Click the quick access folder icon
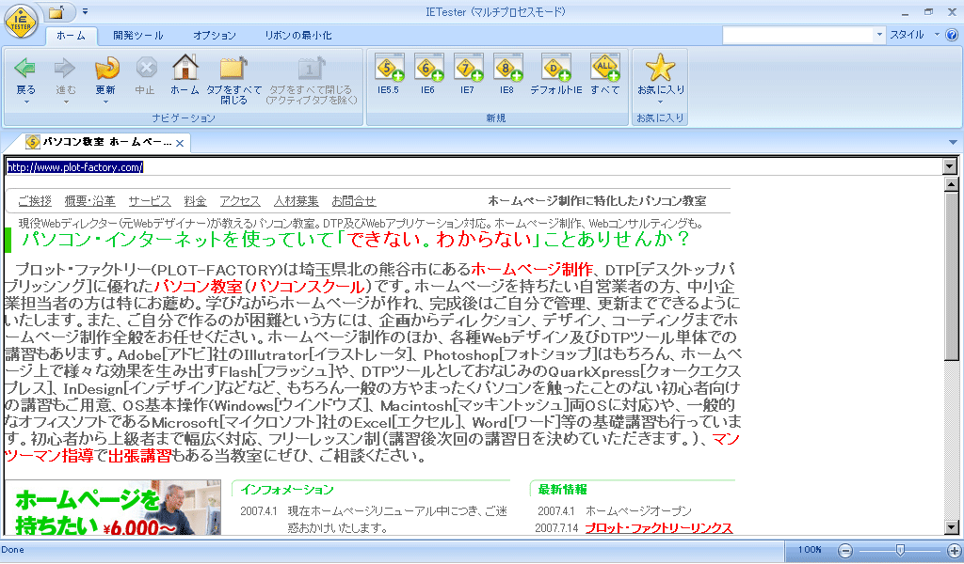This screenshot has width=964, height=564. pyautogui.click(x=56, y=11)
